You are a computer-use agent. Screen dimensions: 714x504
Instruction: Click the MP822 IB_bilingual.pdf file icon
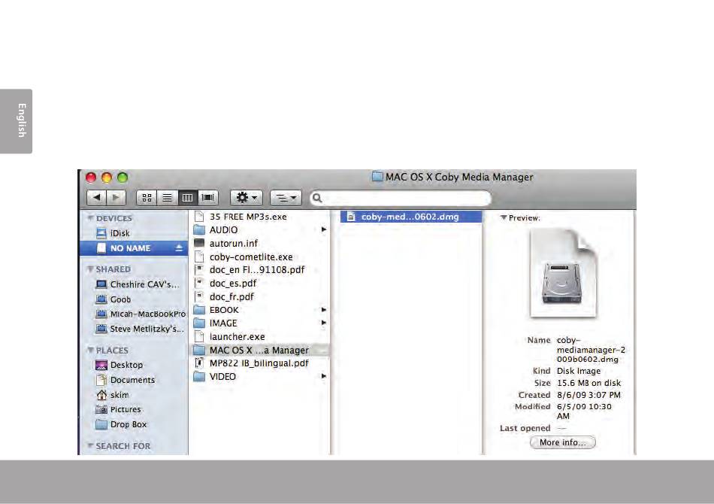click(199, 363)
